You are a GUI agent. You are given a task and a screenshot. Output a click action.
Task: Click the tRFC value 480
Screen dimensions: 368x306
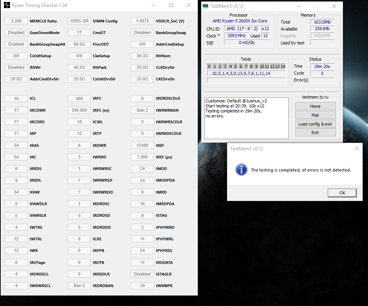tap(79, 99)
